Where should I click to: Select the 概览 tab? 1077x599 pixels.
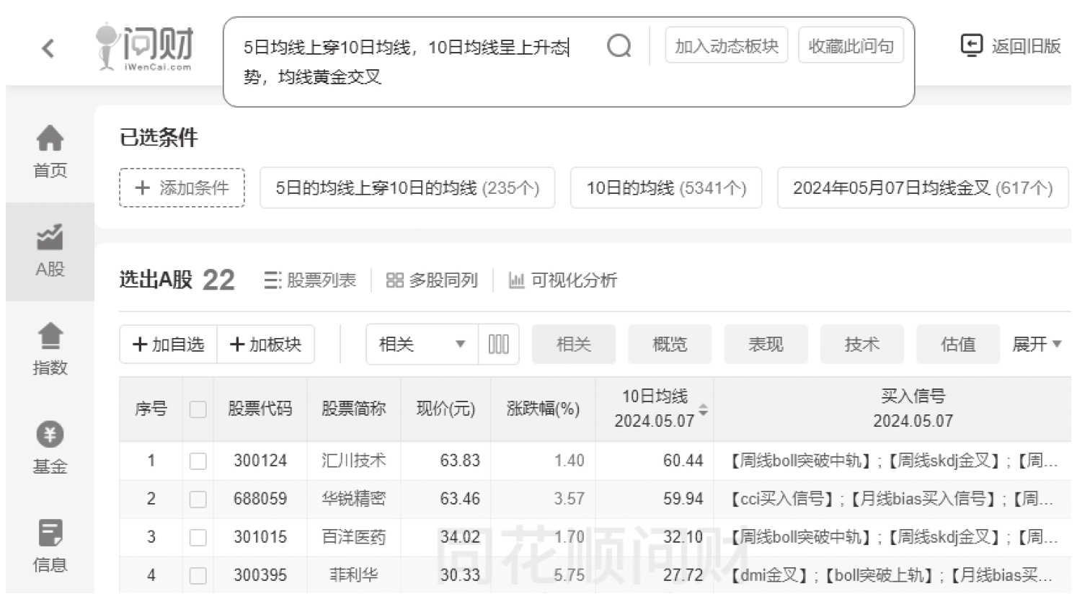click(x=670, y=344)
